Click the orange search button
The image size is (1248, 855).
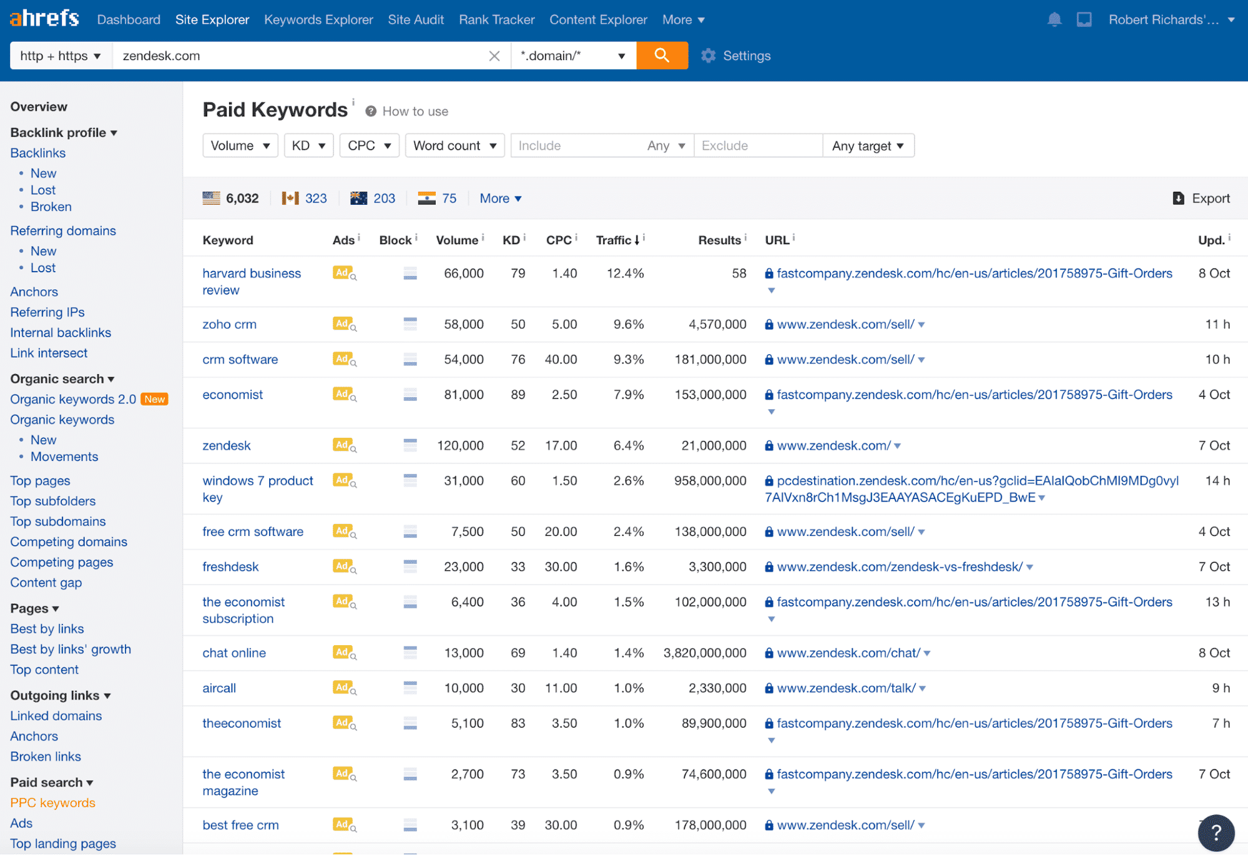point(661,56)
